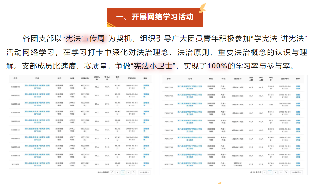Click the 一、开展网络学习活动 heading banner
Screen dimensions: 321x184
click(x=155, y=17)
